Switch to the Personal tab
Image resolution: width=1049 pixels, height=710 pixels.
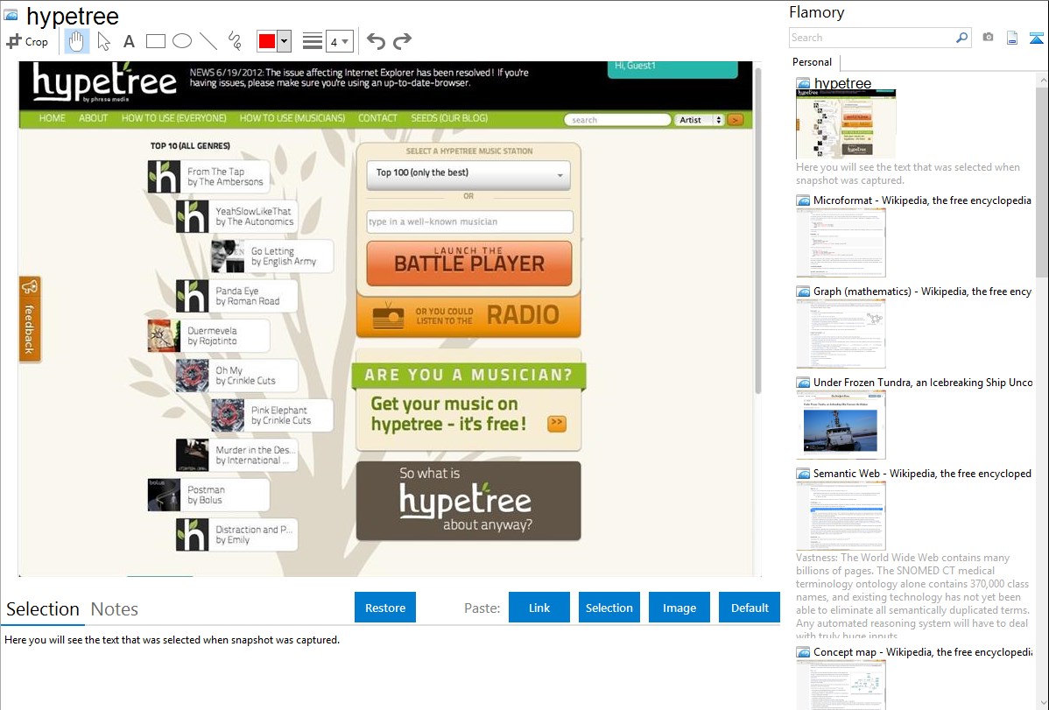[x=813, y=62]
